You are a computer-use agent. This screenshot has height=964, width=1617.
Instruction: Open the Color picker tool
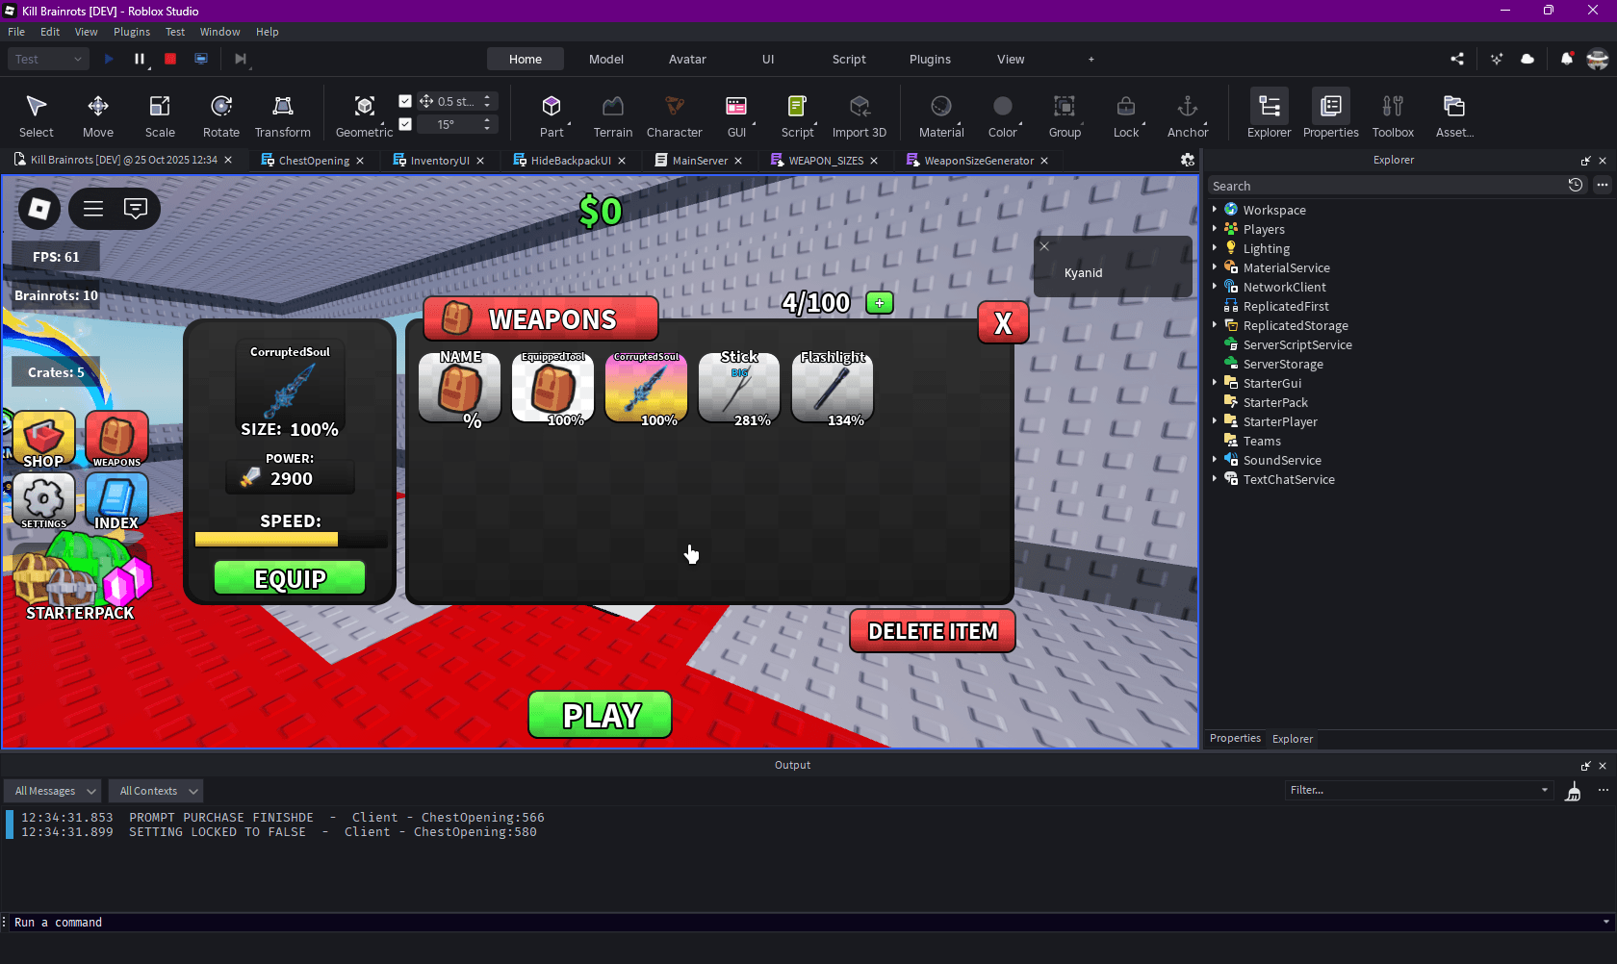click(1003, 115)
